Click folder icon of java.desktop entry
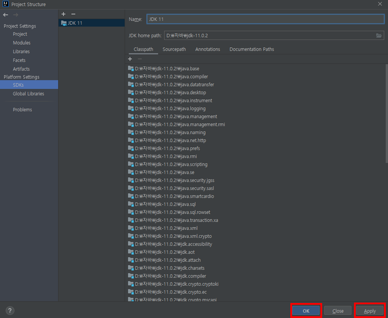Screen dimensions: 388x318 [131, 92]
